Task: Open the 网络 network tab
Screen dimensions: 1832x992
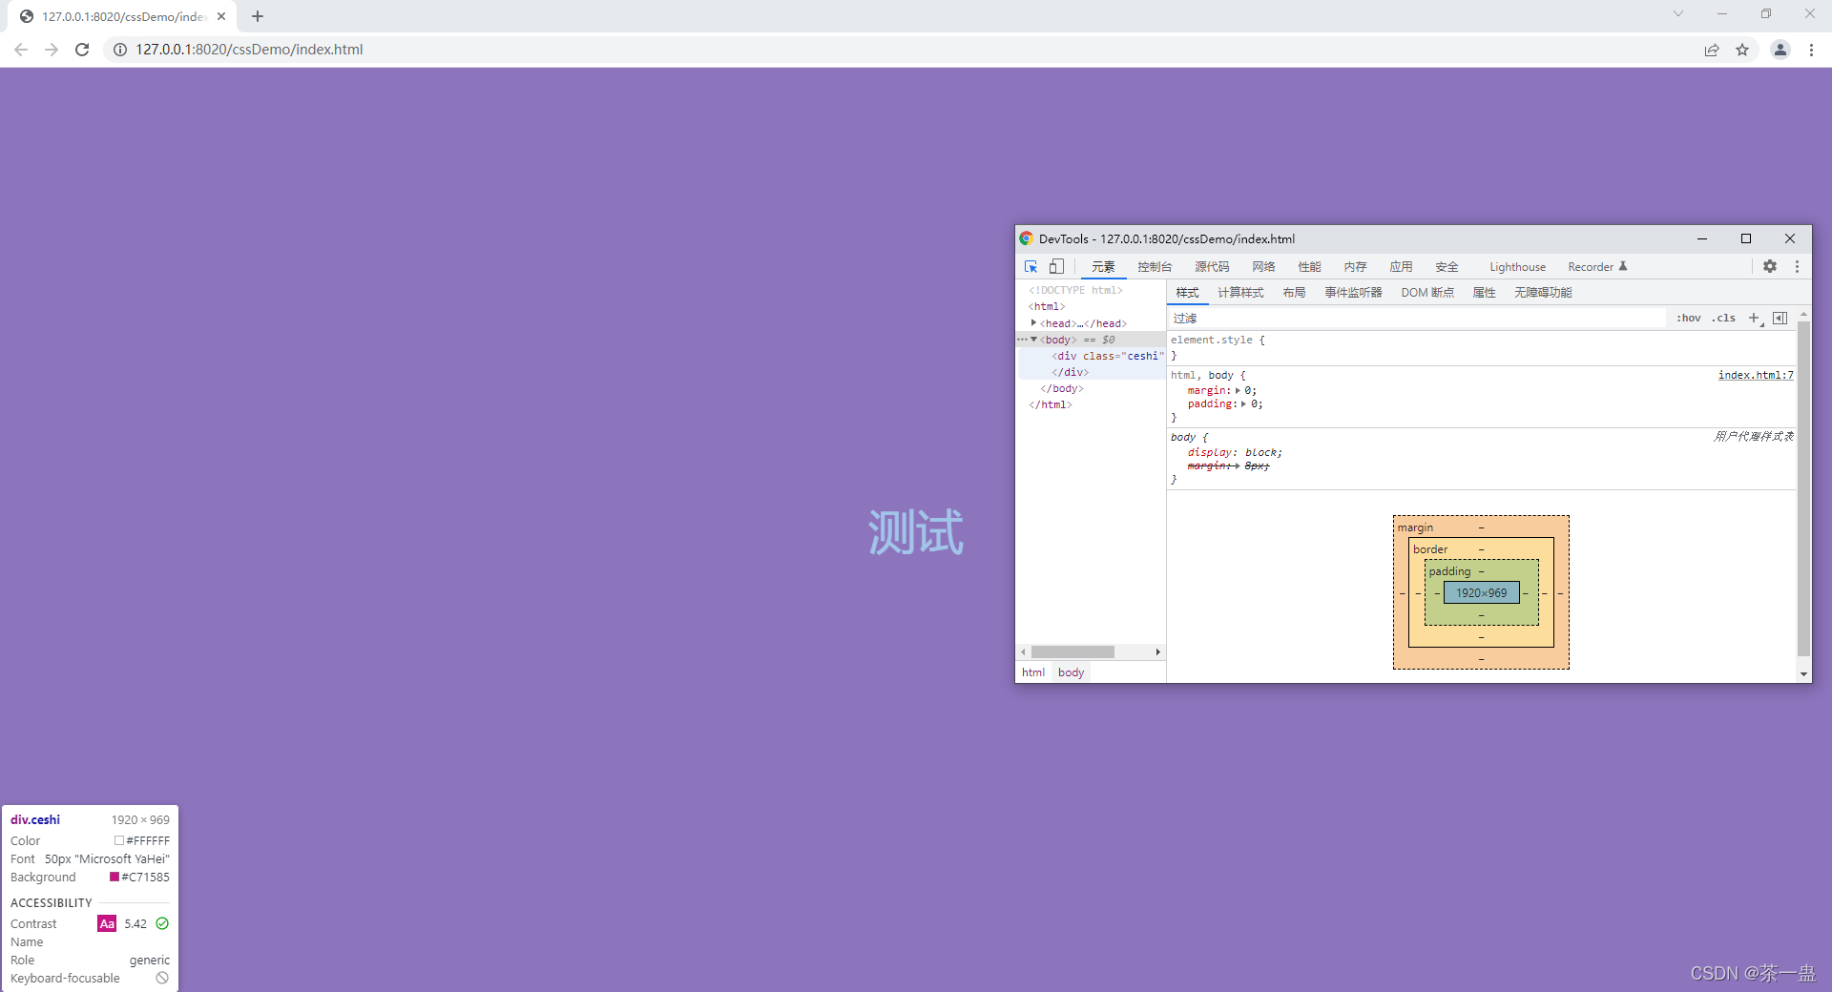Action: [x=1264, y=267]
